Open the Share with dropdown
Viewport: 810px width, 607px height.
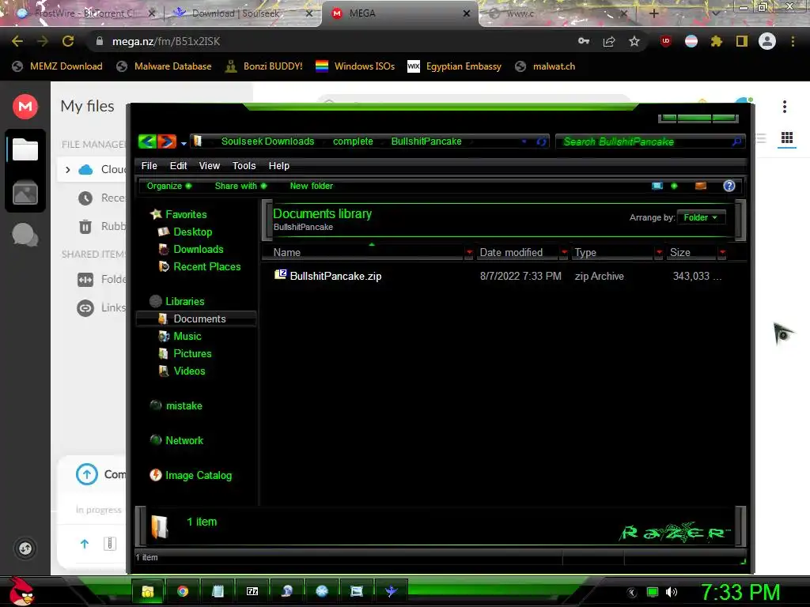click(x=240, y=186)
